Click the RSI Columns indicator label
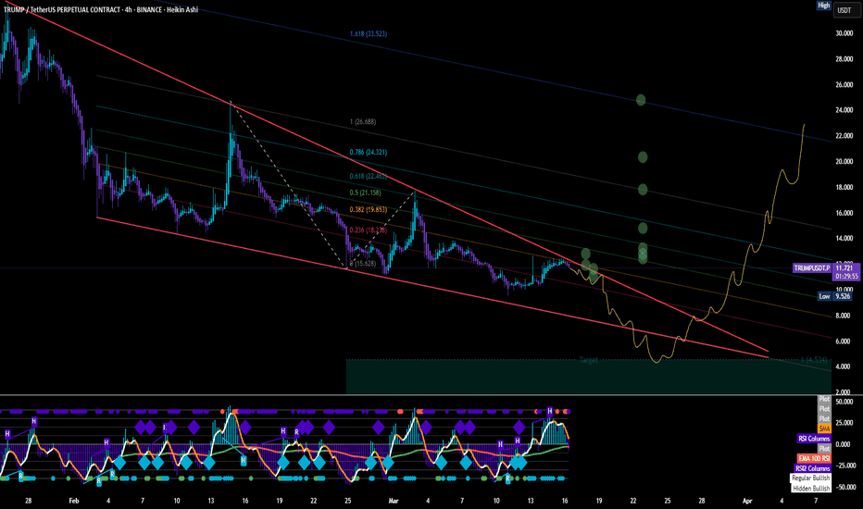The image size is (863, 509). coord(814,439)
